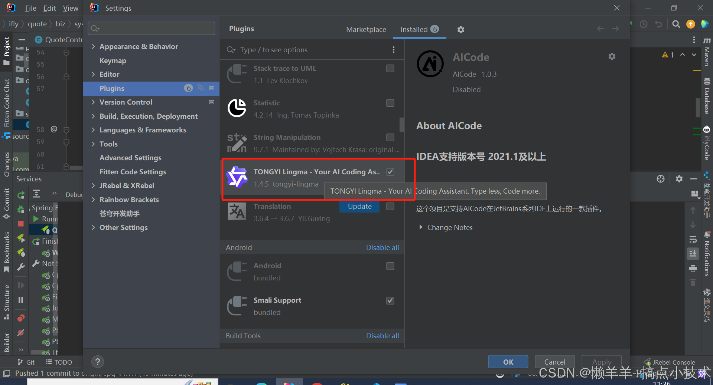Uncheck the Smali Support plugin checkbox

pos(390,300)
